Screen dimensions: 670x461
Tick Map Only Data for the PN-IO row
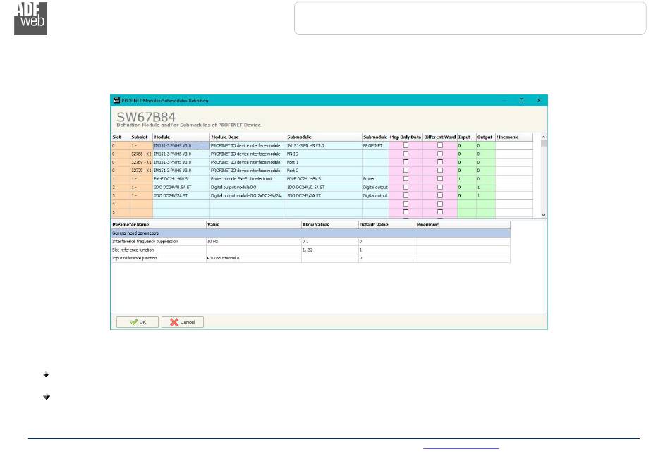point(406,154)
